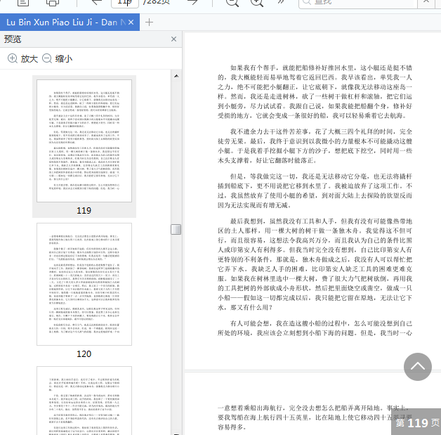Close the 预览 preview panel
The image size is (441, 435).
click(x=173, y=39)
